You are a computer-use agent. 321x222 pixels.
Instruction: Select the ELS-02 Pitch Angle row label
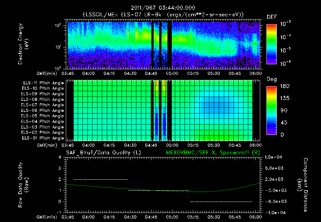coord(43,133)
